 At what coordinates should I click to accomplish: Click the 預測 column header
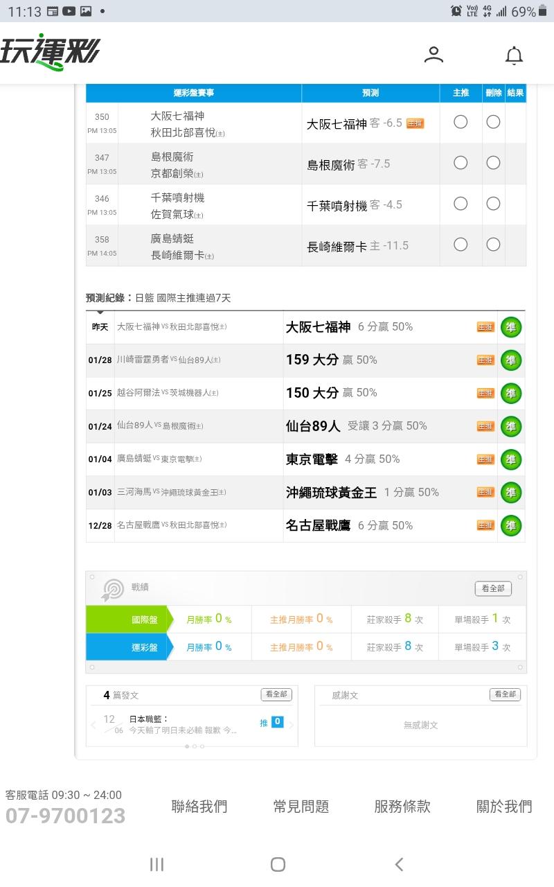(x=370, y=93)
